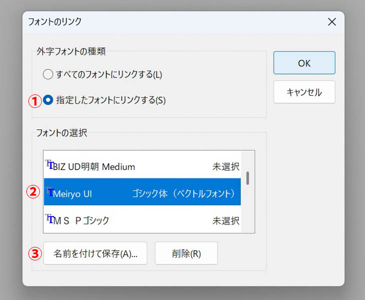Click the すべてのフォントにリンクする(L) label text

(109, 74)
